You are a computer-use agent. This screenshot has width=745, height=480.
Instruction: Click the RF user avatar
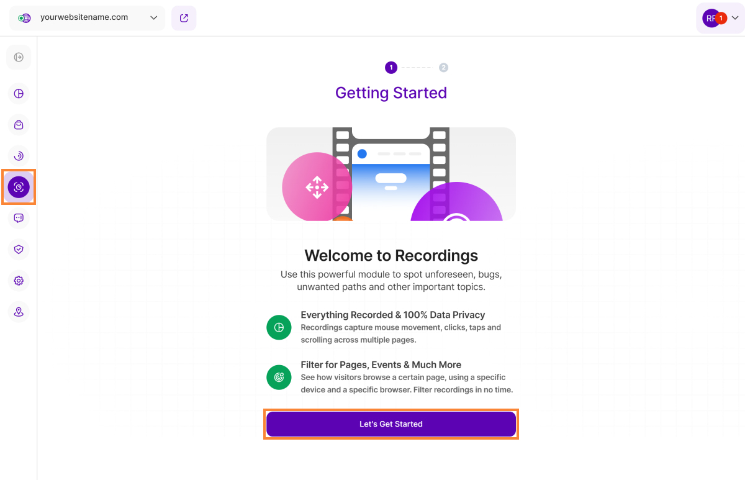pos(710,18)
